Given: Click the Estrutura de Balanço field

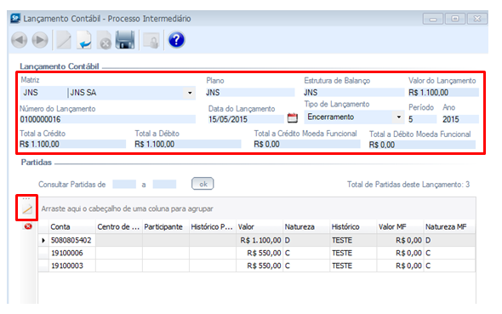Looking at the screenshot, I should pyautogui.click(x=354, y=93).
